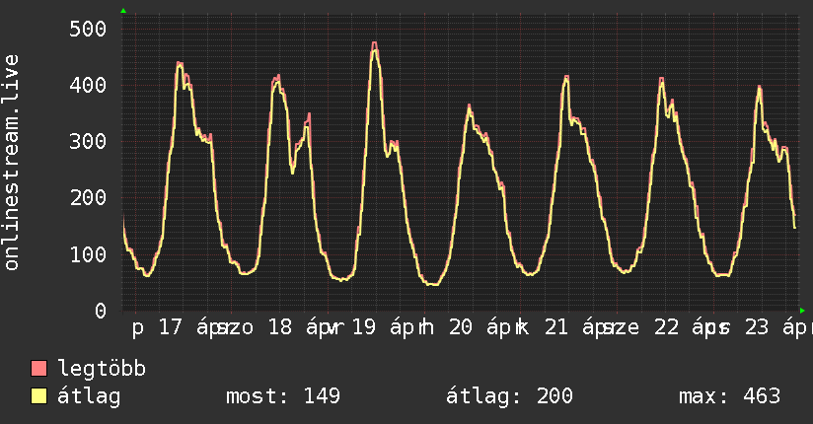The width and height of the screenshot is (813, 424).
Task: Click the átlag legend label beside the yellow swatch
Action: click(89, 396)
